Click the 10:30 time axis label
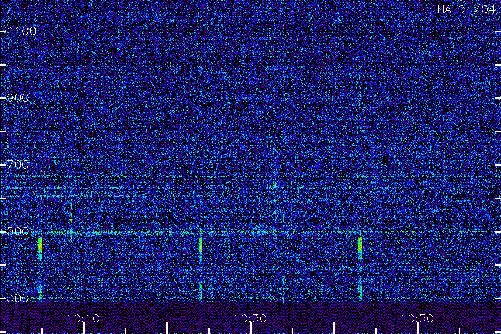This screenshot has height=334, width=501. coord(250,318)
